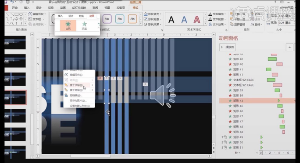Choose 置于顶层 in the context menu
The height and width of the screenshot is (163, 300).
[79, 85]
